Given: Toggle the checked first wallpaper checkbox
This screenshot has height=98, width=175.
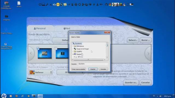Looking at the screenshot, I should tap(38, 48).
